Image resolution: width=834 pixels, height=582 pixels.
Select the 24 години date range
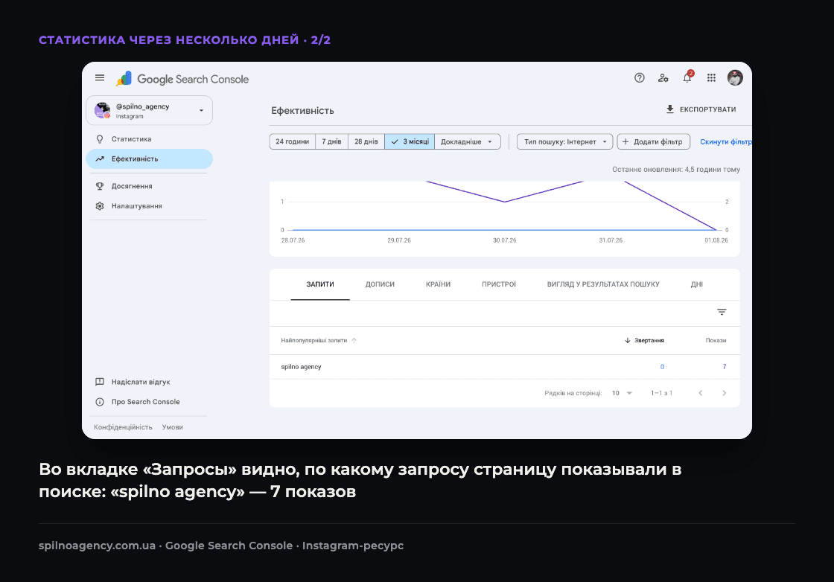[293, 141]
